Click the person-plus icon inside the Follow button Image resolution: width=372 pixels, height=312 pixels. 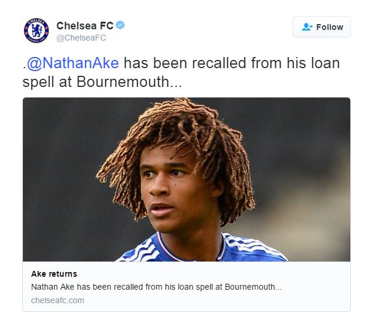(x=307, y=27)
